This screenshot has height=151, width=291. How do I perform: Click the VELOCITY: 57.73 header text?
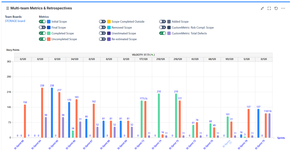tap(143, 55)
